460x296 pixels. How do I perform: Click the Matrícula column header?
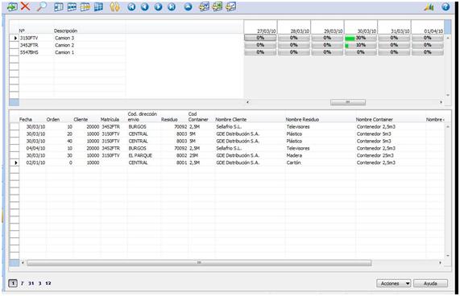pyautogui.click(x=110, y=120)
